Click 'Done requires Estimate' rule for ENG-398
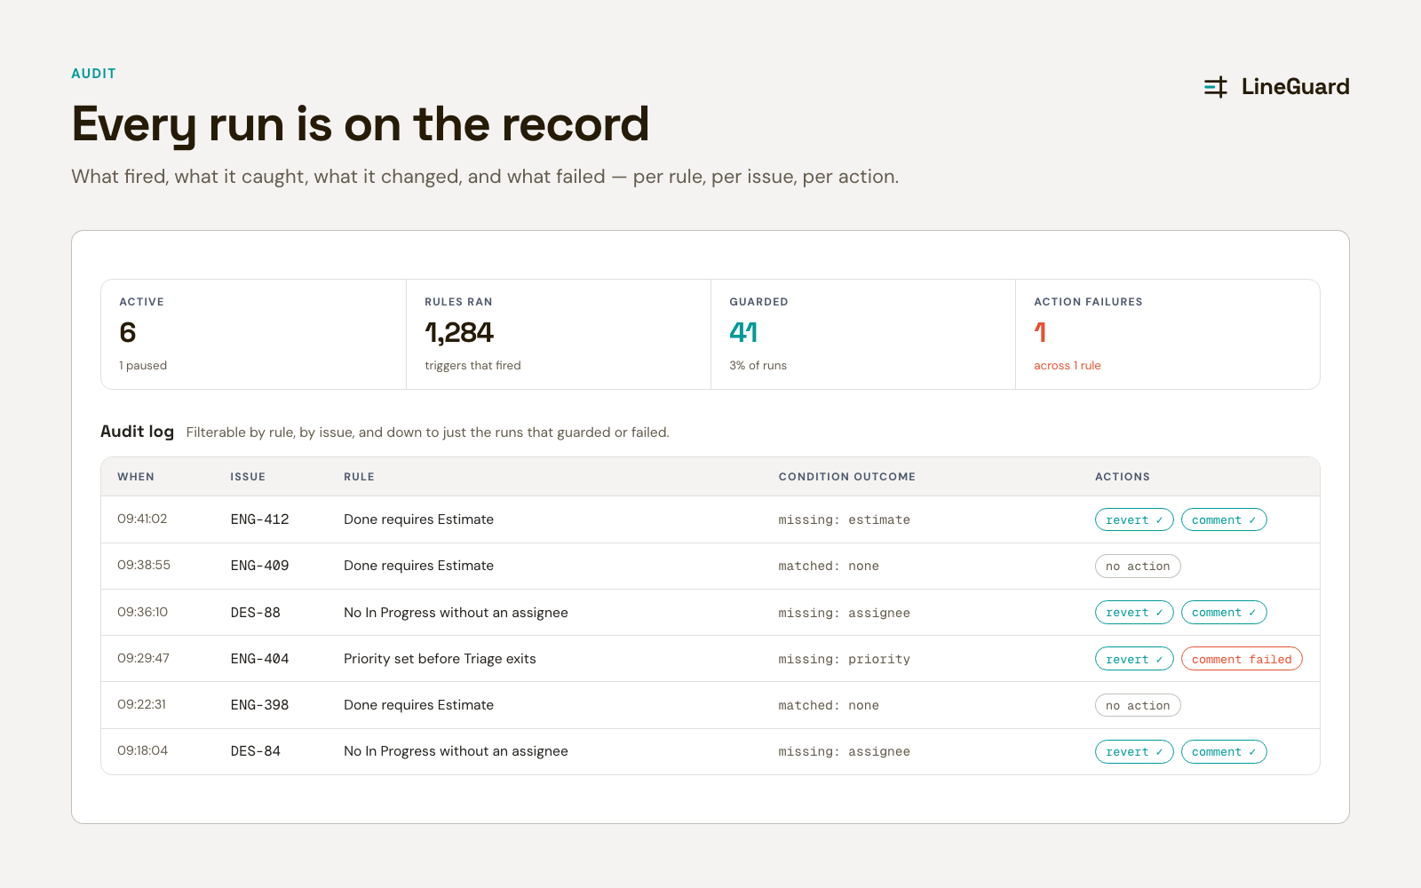 point(418,705)
